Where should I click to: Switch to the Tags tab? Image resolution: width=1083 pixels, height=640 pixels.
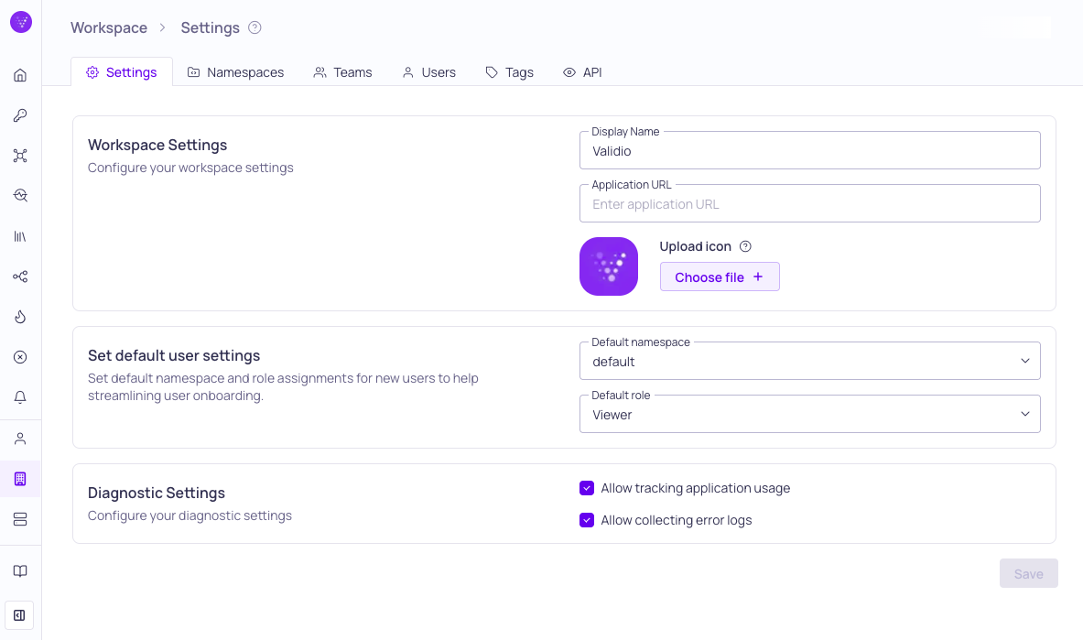(x=510, y=72)
